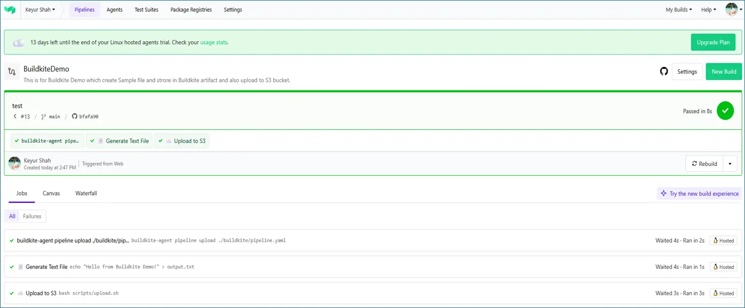Open the Agents menu item

(x=115, y=10)
